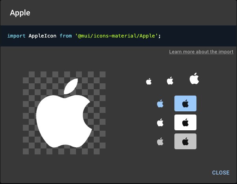
Task: Click the import AppleIcon code line
Action: pyautogui.click(x=84, y=36)
